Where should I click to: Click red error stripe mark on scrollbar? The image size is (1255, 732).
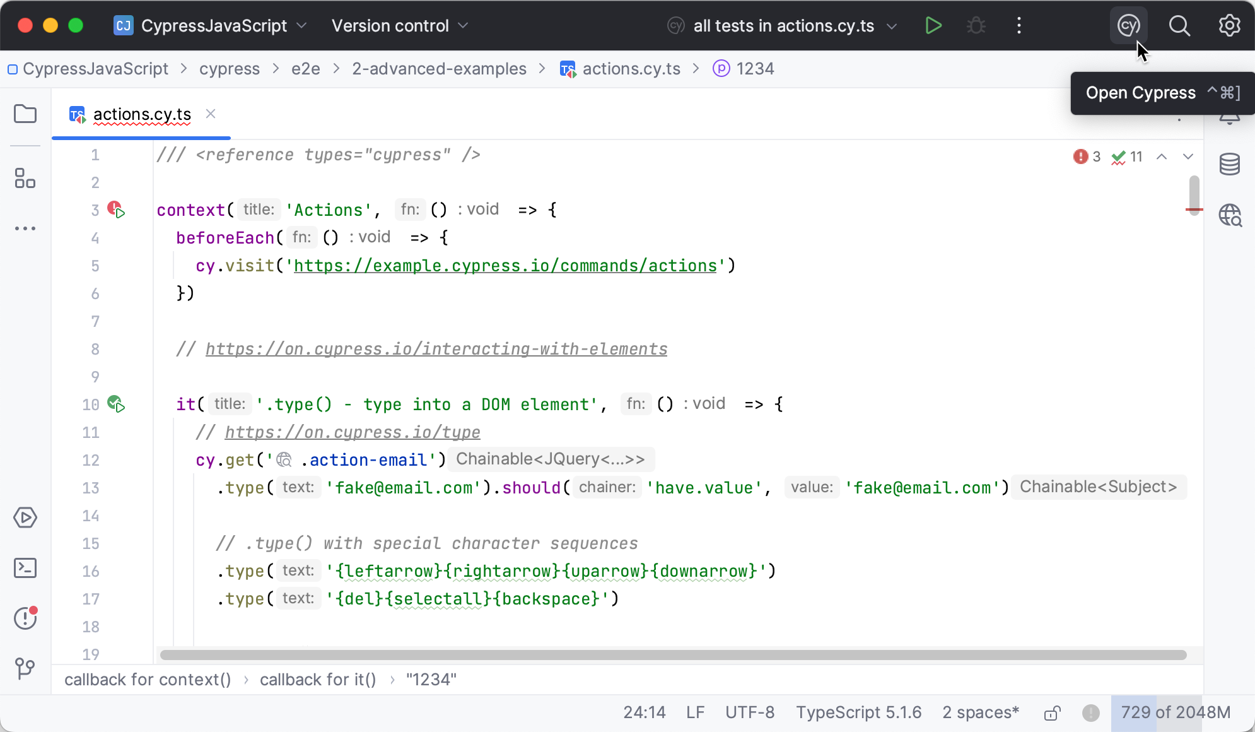[1194, 209]
